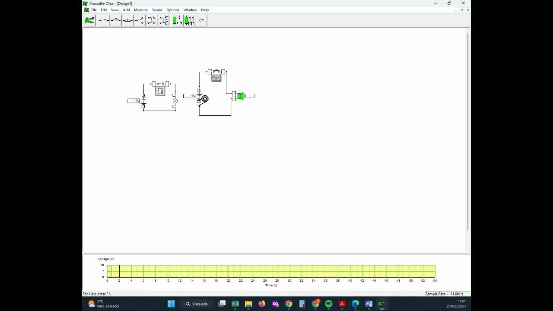Click the green crocodile toolbar button
The height and width of the screenshot is (311, 553).
click(89, 20)
